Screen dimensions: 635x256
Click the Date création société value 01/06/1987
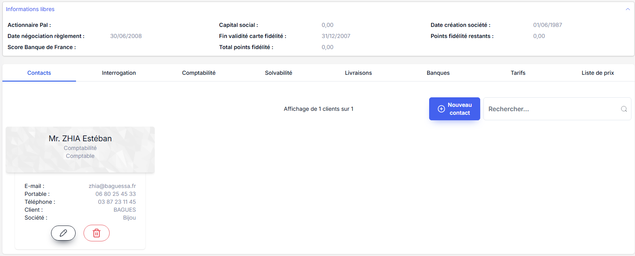click(x=547, y=25)
